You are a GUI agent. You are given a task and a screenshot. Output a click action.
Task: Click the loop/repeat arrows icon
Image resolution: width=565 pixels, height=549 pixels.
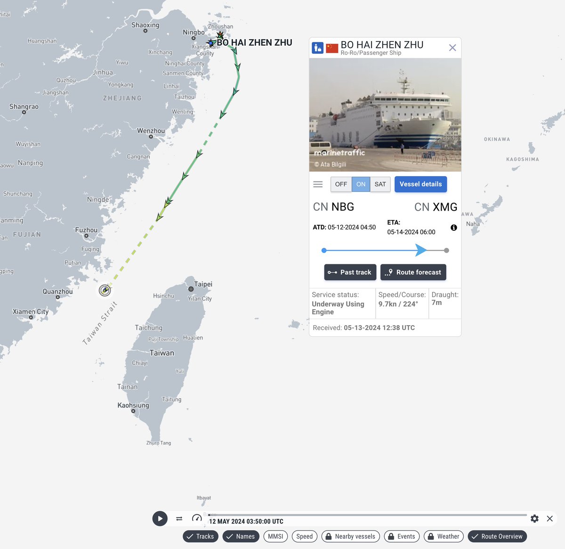point(179,518)
